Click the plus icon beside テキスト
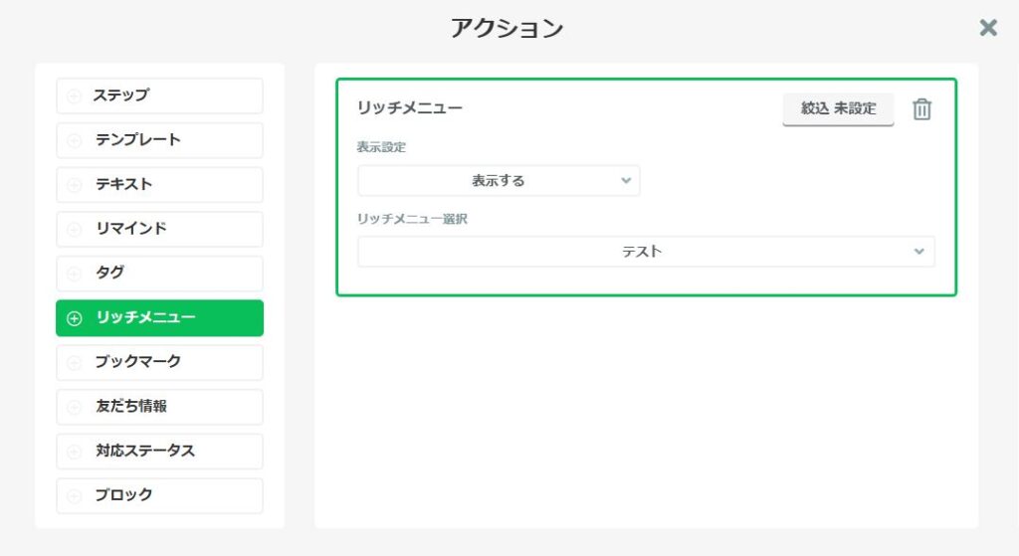This screenshot has height=556, width=1019. click(x=75, y=185)
